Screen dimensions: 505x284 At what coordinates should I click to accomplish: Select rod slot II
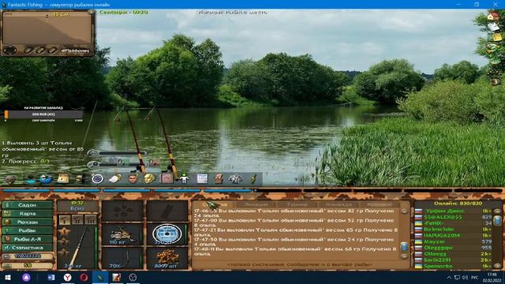77,220
